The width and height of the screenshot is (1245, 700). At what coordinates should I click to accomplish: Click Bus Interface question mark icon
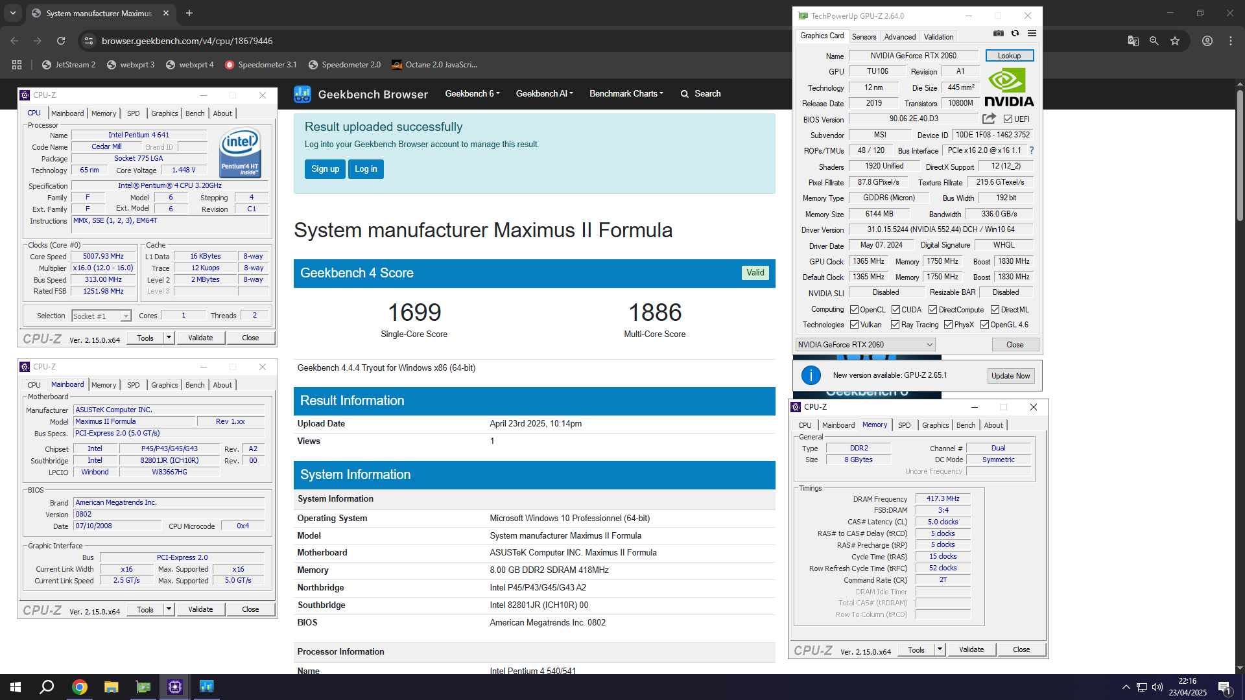tap(1031, 150)
